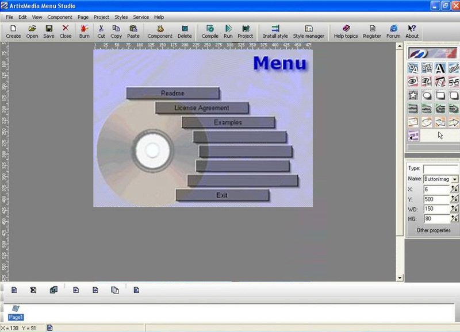Image resolution: width=460 pixels, height=332 pixels.
Task: Select the big letter A text component
Action: (x=440, y=68)
